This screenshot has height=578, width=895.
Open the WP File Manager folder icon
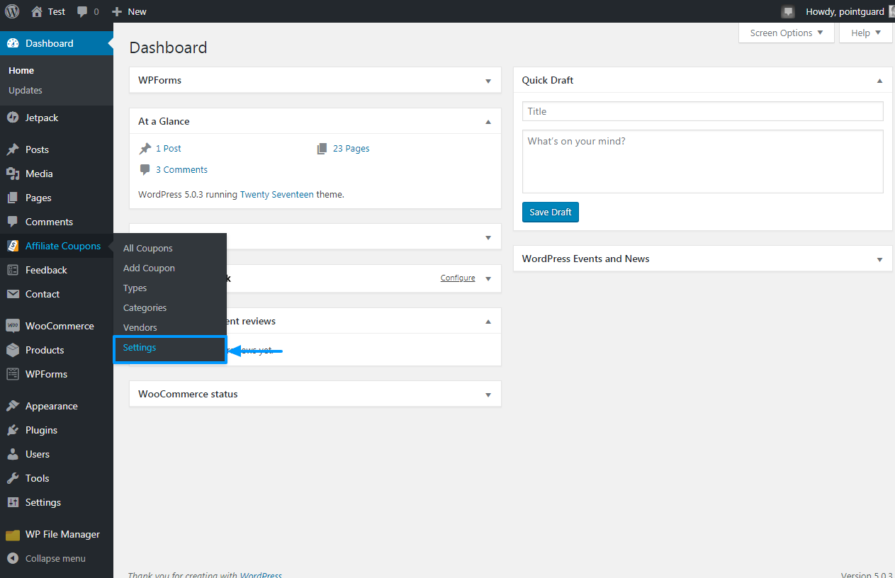[x=13, y=535]
